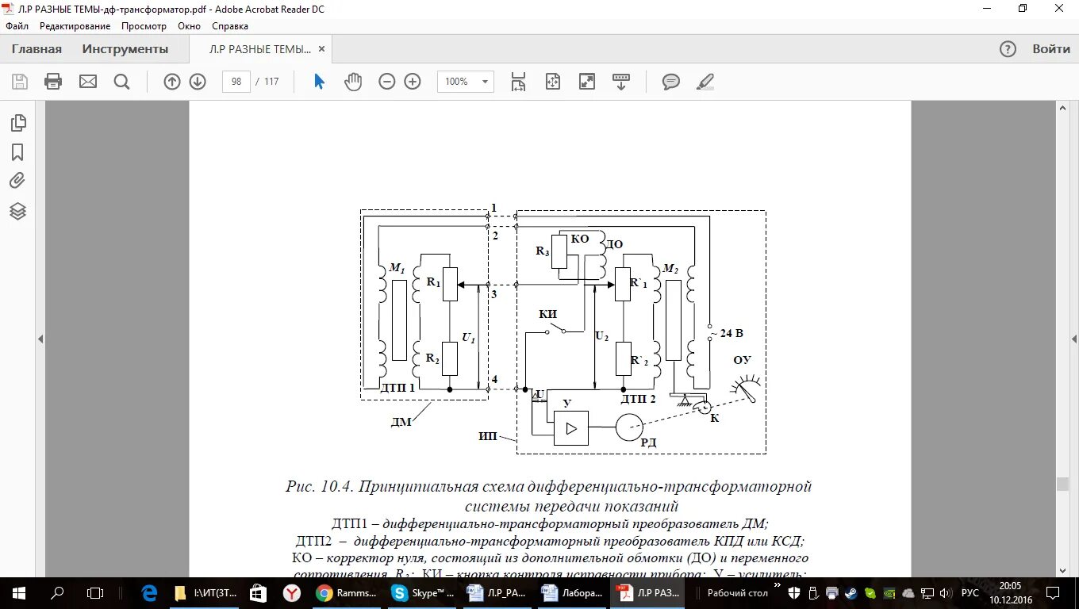The image size is (1079, 609).
Task: Click the Help question mark icon
Action: 1008,49
